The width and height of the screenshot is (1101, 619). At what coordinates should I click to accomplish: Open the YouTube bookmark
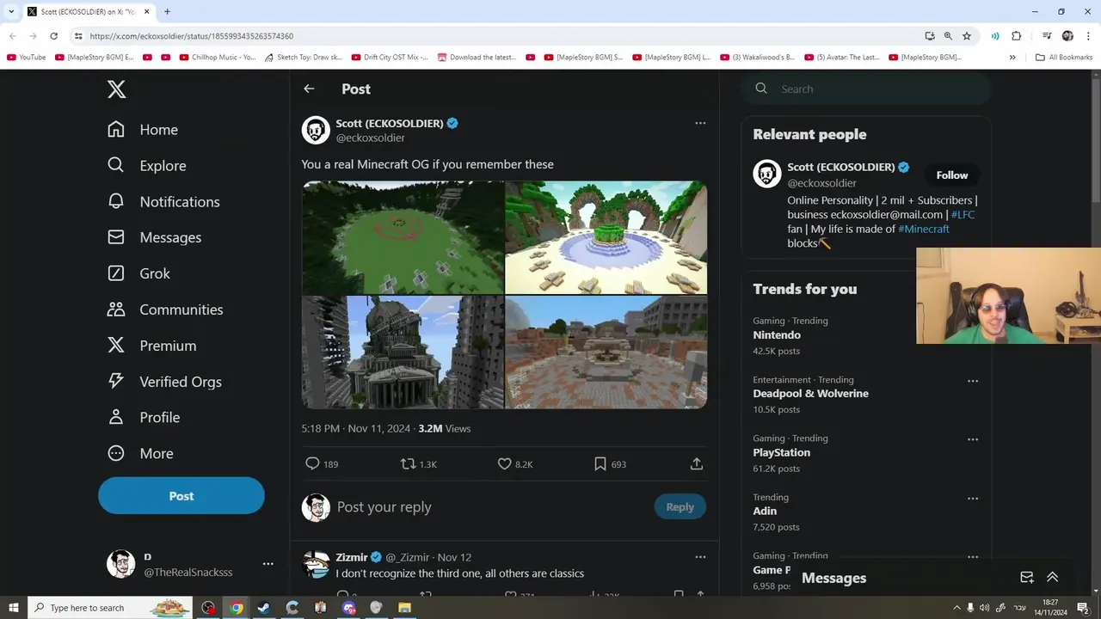click(27, 58)
